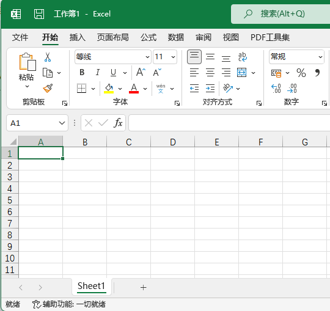Click the Insert Function fx icon

[x=118, y=123]
